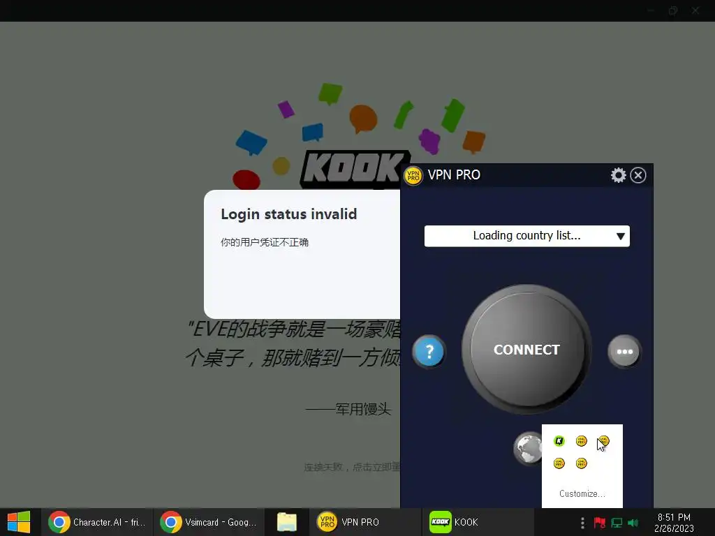Viewport: 715px width, 536px height.
Task: Select VPN PRO taskbar button
Action: (364, 522)
